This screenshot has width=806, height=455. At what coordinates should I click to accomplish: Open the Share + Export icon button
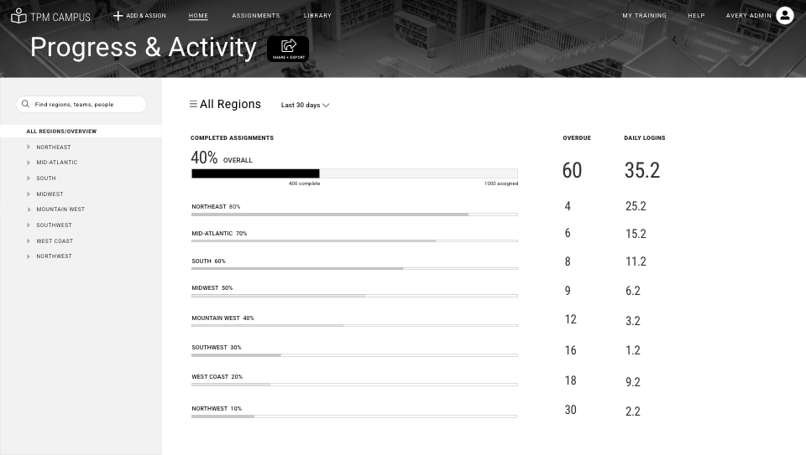(x=288, y=49)
